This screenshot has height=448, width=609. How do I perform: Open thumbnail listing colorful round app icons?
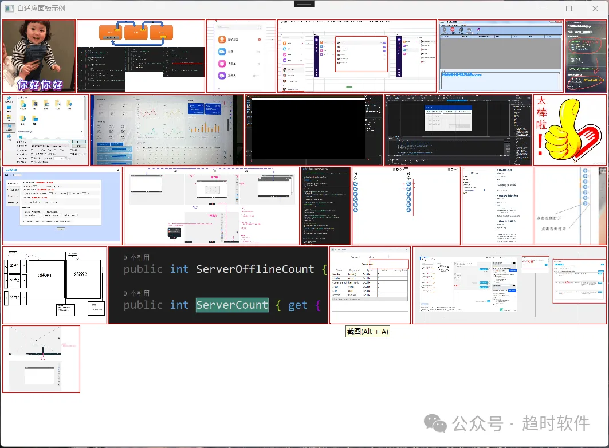(241, 56)
